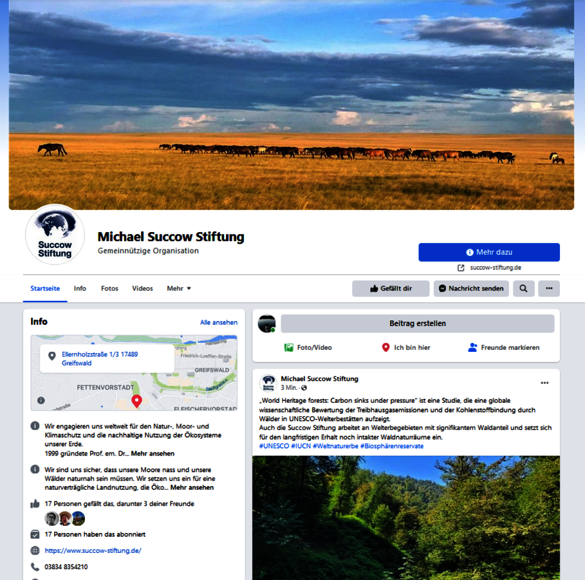
Task: Expand first description with Mehr ansehen
Action: (153, 453)
